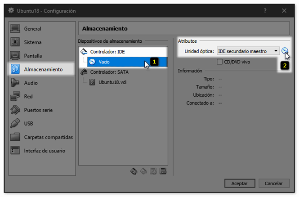This screenshot has width=299, height=197.
Task: Click the Vacío CD disc icon
Action: tap(92, 62)
